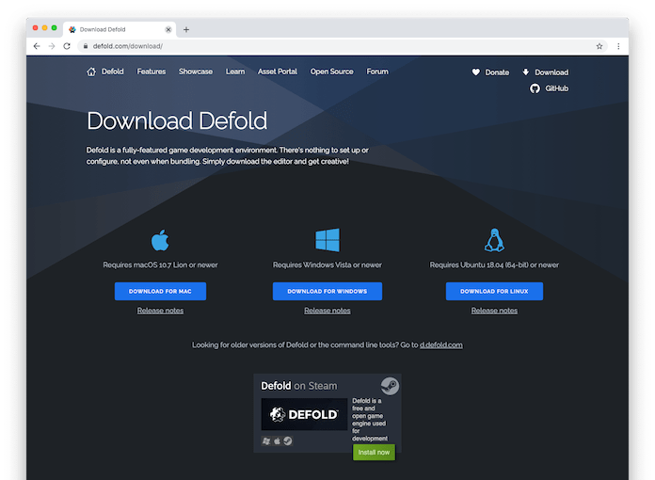
Task: Click the Windows platform icon in Steam widget
Action: [266, 440]
